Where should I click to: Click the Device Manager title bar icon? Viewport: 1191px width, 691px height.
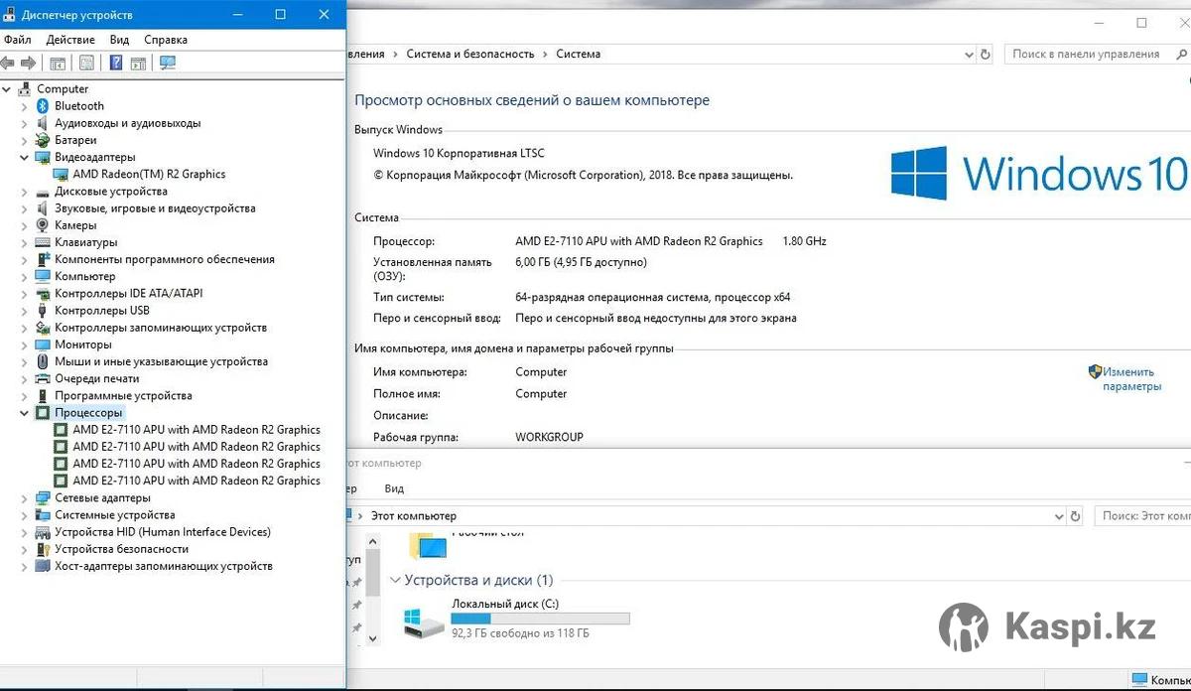[x=10, y=15]
